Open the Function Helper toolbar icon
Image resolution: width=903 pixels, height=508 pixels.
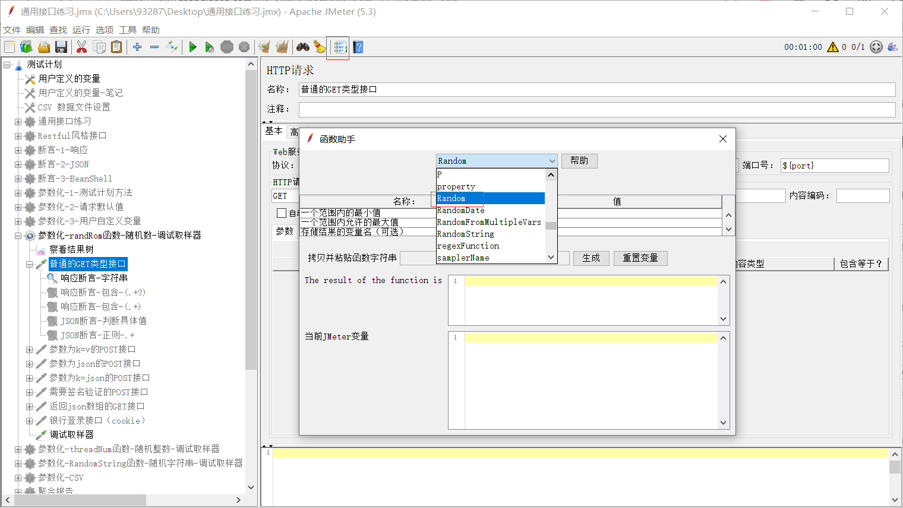click(x=340, y=47)
